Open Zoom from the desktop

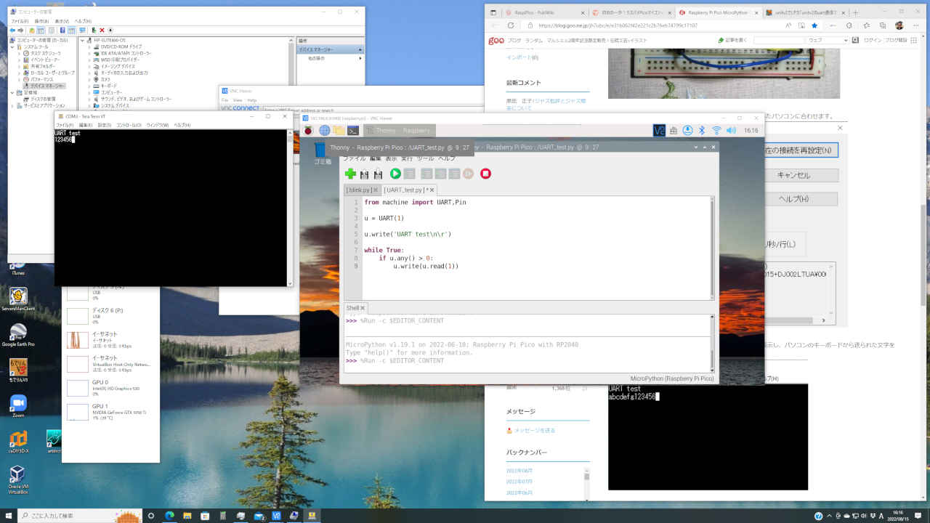pos(18,406)
